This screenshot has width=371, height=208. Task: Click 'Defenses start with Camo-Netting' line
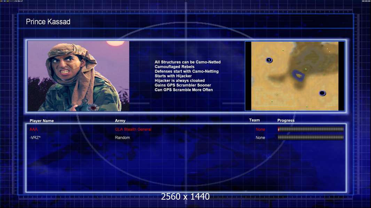(x=187, y=71)
